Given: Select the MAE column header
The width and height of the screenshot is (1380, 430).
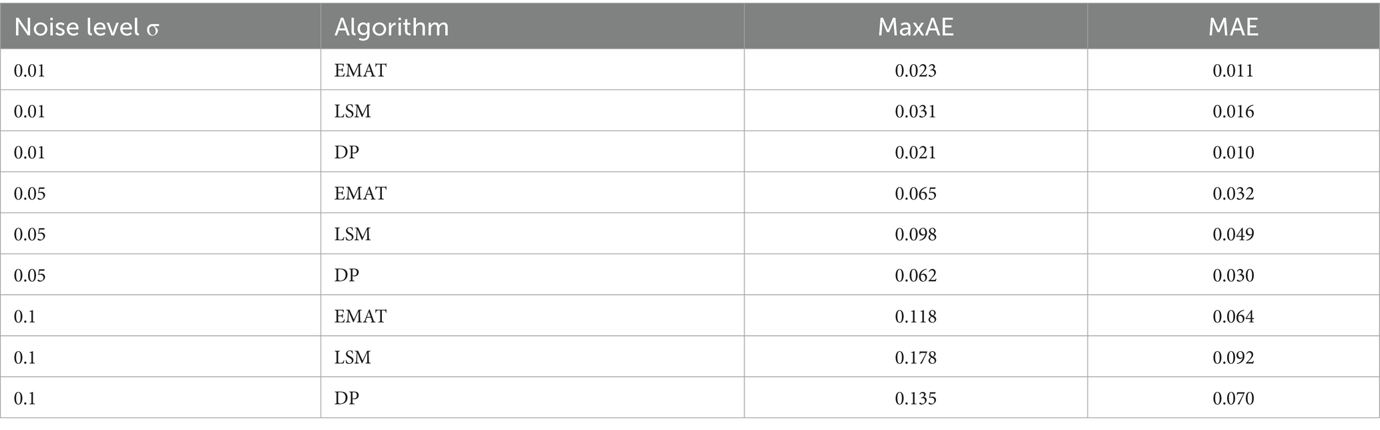Looking at the screenshot, I should [1233, 27].
